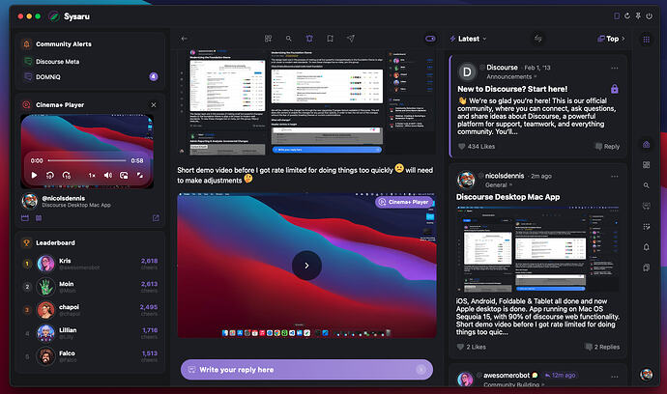Open messages icon in right sidebar

point(646,206)
